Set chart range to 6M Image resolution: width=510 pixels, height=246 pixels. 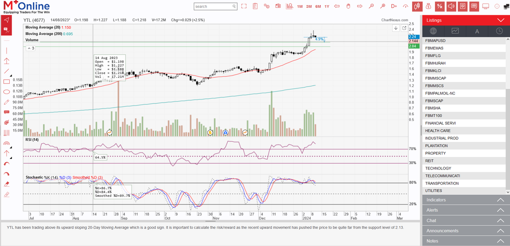coord(318,6)
